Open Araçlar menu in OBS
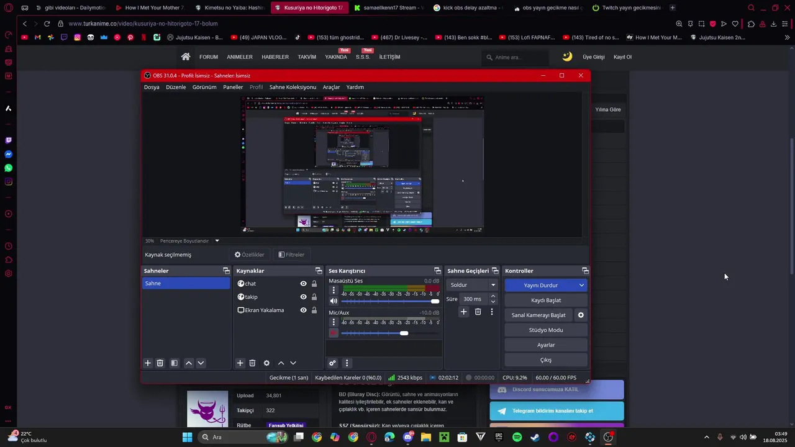Viewport: 795px width, 447px height. [331, 87]
